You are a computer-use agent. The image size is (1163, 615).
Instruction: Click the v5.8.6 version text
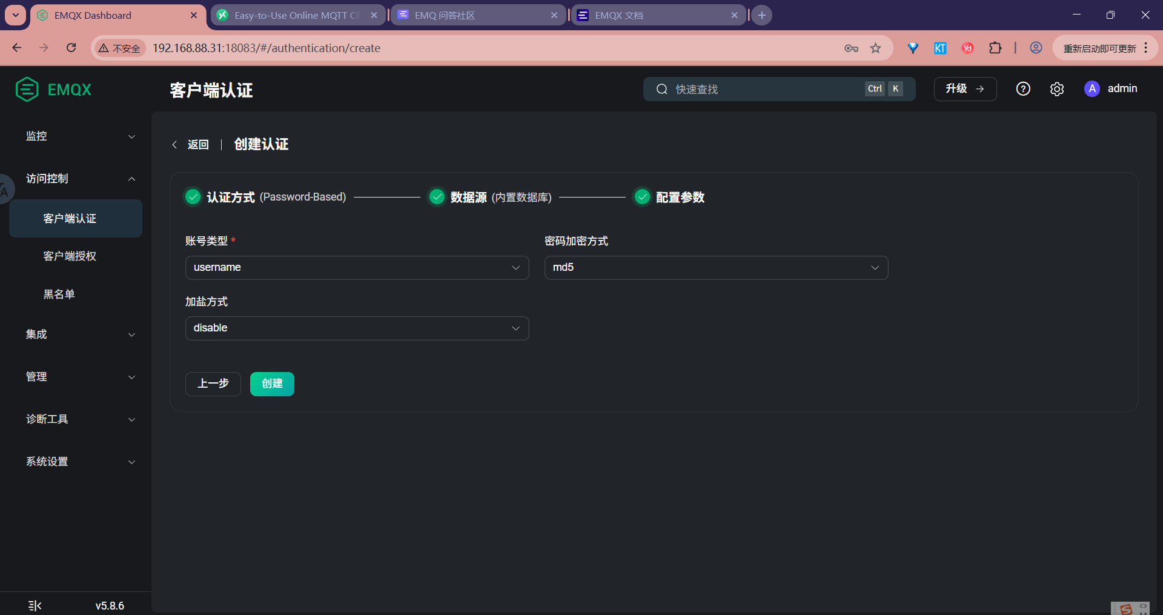coord(110,606)
